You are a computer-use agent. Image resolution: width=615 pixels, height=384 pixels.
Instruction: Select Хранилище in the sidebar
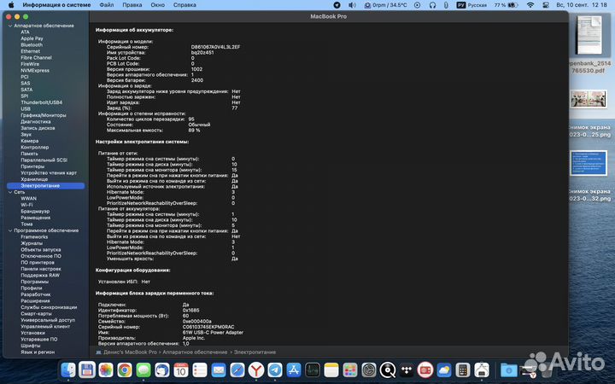point(34,179)
